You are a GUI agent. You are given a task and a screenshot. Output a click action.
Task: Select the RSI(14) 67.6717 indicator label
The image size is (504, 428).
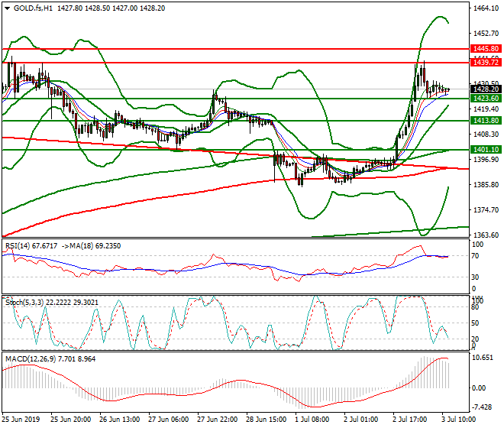(x=31, y=246)
